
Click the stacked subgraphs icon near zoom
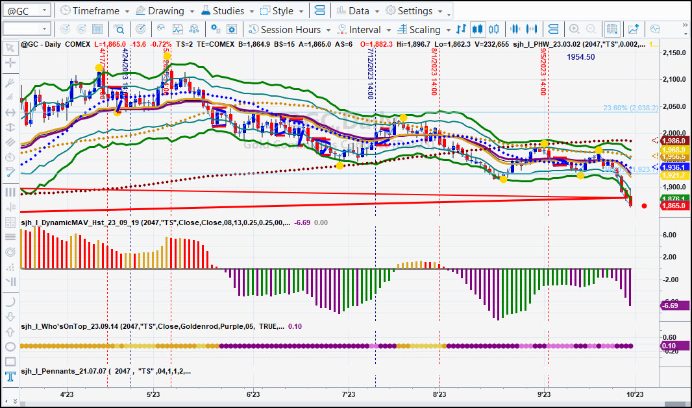coord(553,30)
